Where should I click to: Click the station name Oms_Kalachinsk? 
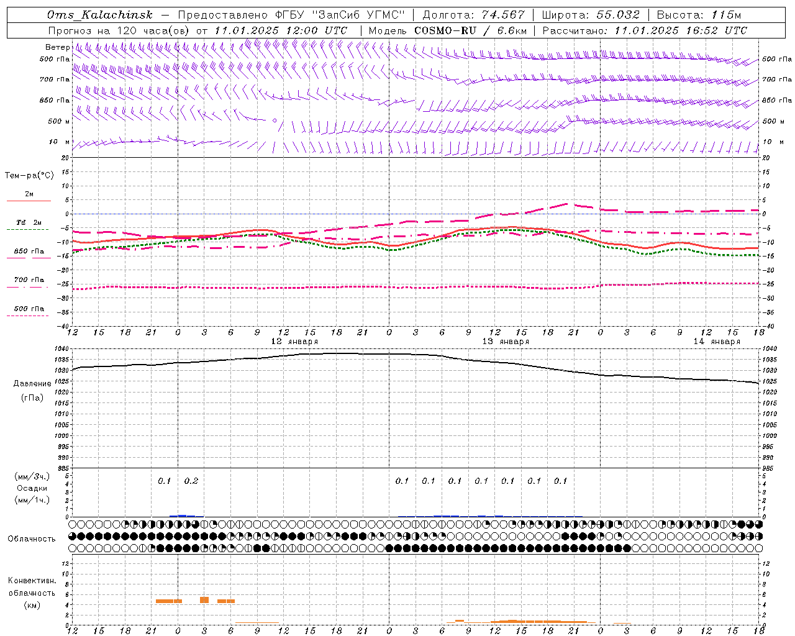[99, 15]
